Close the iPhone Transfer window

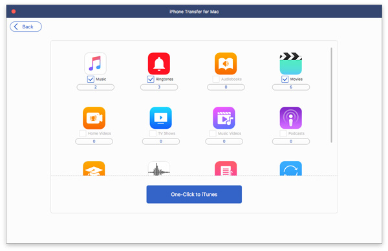point(14,12)
